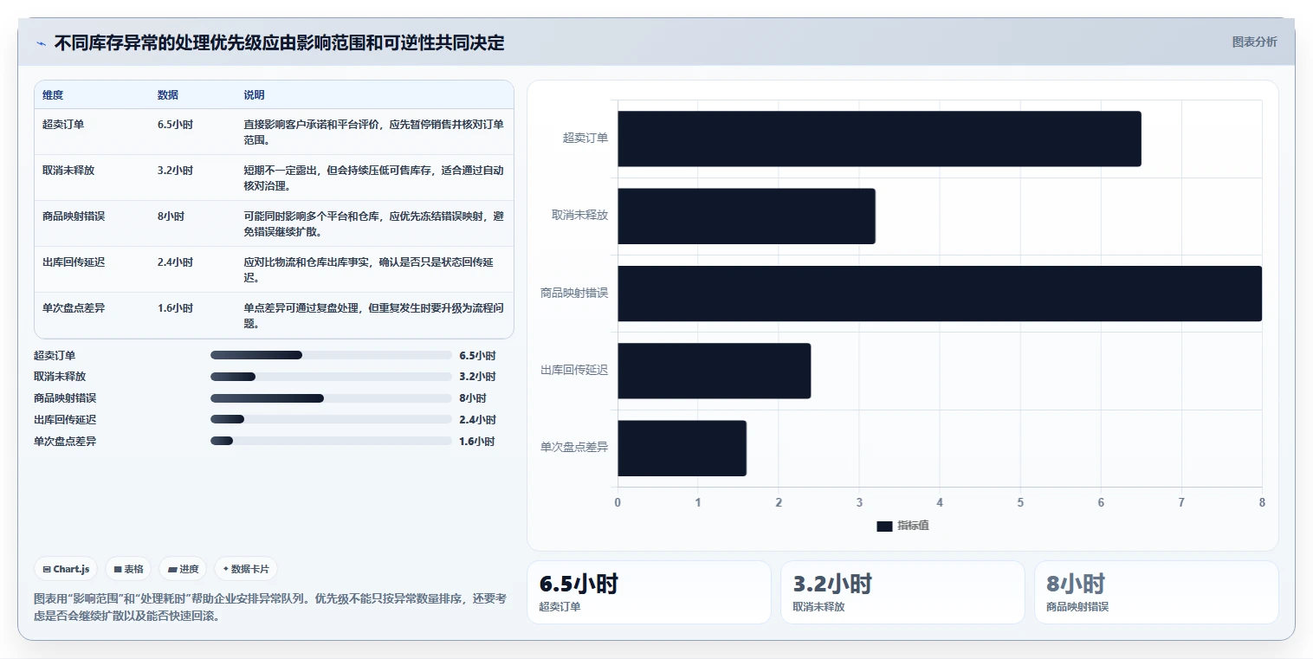Image resolution: width=1313 pixels, height=659 pixels.
Task: Click description starting 单点差异可通过复盘
Action: pos(373,315)
